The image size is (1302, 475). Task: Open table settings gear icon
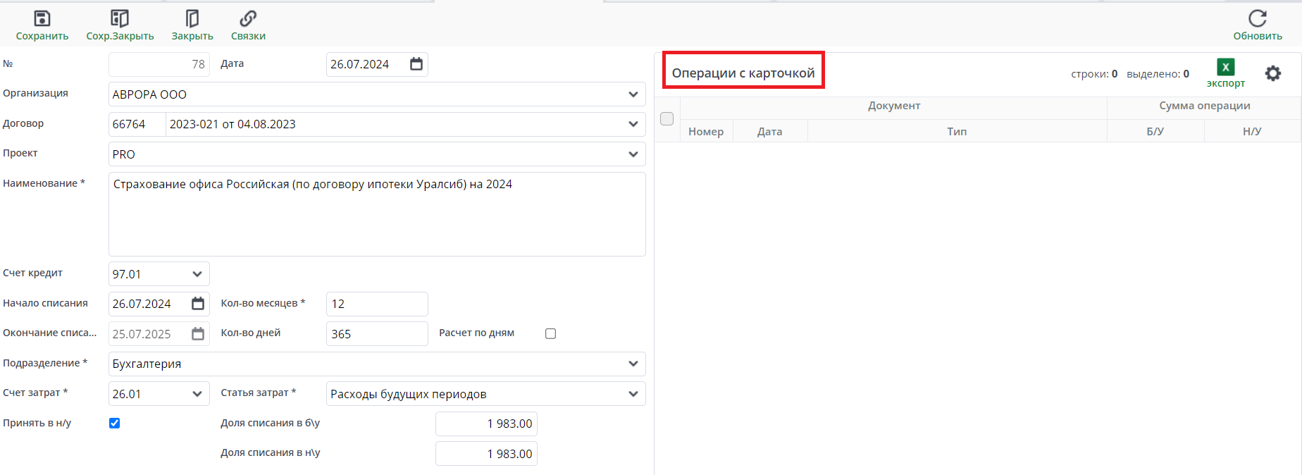[1273, 73]
